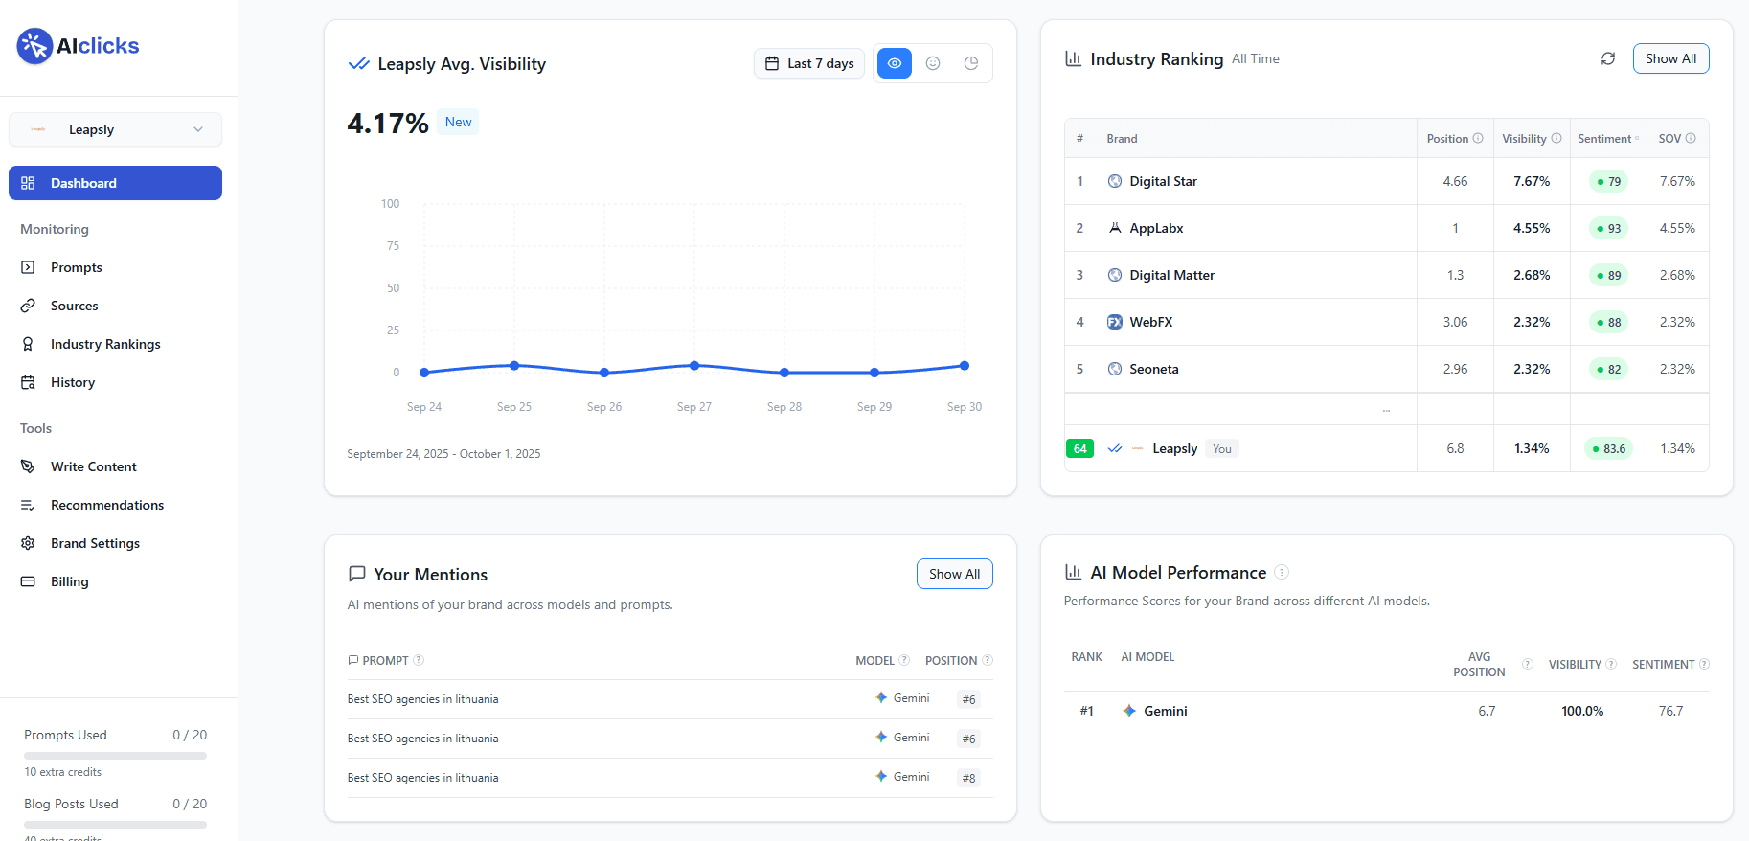
Task: Click the Write Content pen icon
Action: point(28,466)
